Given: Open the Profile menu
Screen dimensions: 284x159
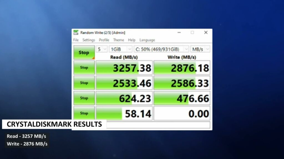Looking at the screenshot, I should [104, 40].
